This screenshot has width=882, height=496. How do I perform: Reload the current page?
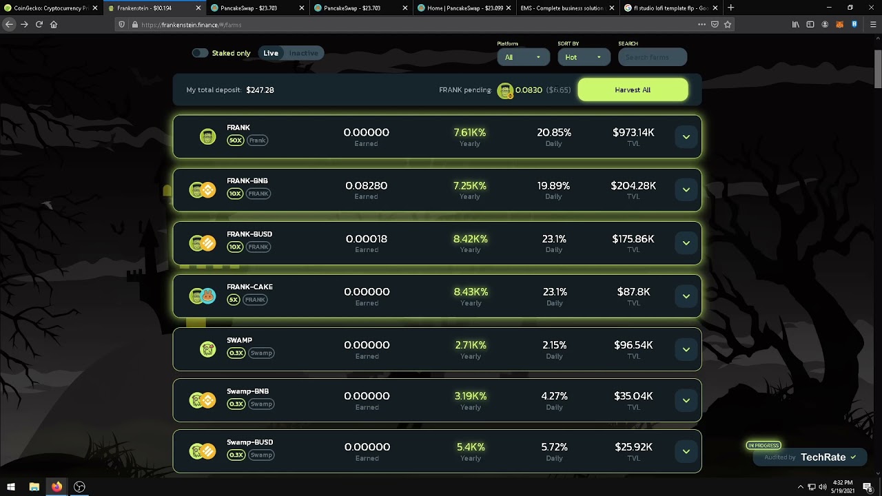click(39, 24)
